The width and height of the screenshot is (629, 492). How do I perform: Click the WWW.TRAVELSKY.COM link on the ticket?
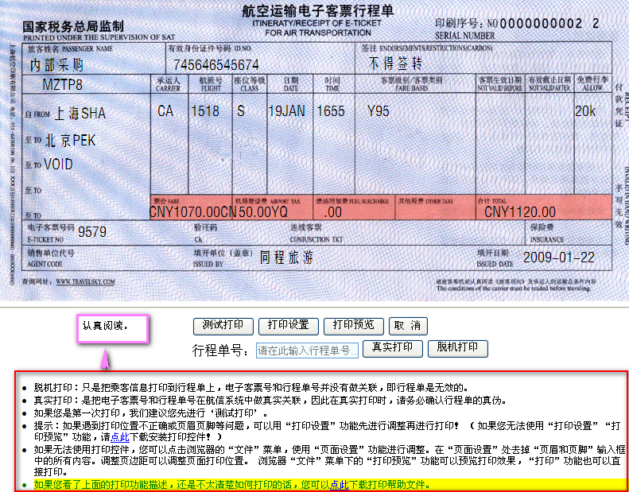coord(85,282)
